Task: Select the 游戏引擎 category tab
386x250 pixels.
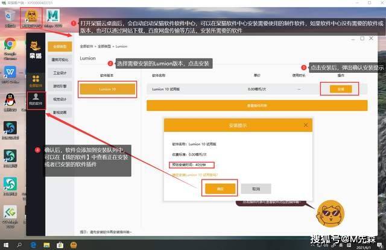Action: coord(60,86)
